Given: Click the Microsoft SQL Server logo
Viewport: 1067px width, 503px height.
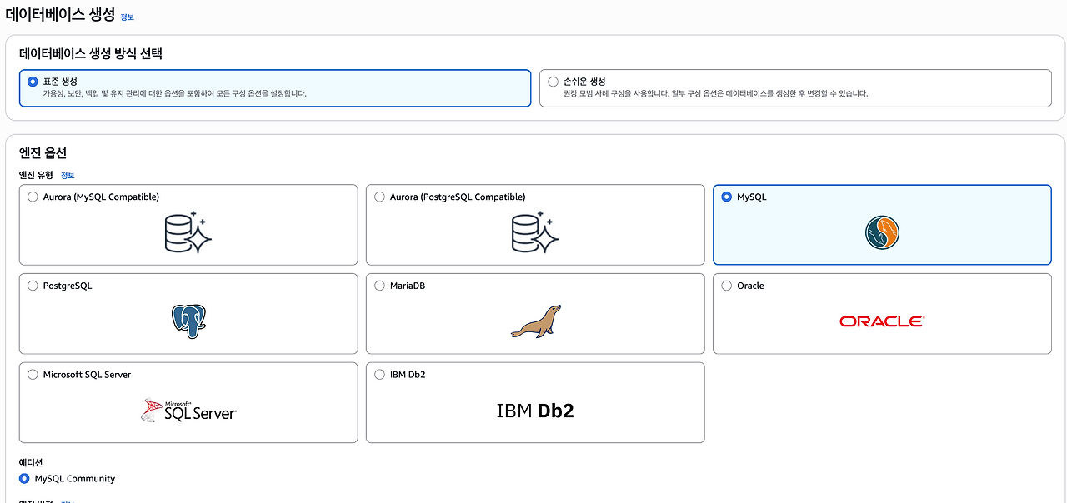Looking at the screenshot, I should click(188, 410).
